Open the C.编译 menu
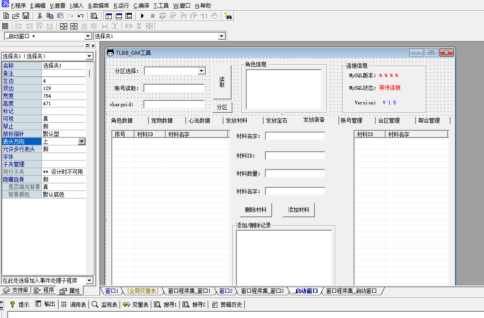 [x=141, y=6]
